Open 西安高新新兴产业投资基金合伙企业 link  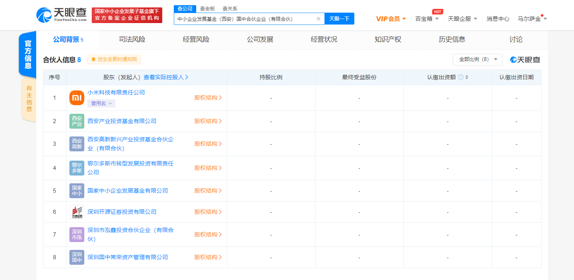point(131,144)
